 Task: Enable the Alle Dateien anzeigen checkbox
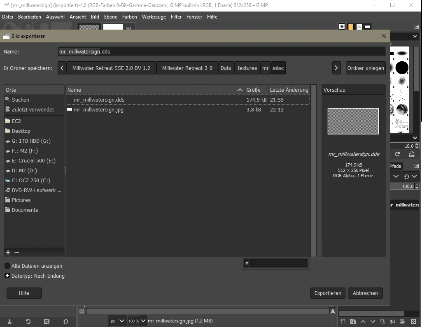click(7, 266)
